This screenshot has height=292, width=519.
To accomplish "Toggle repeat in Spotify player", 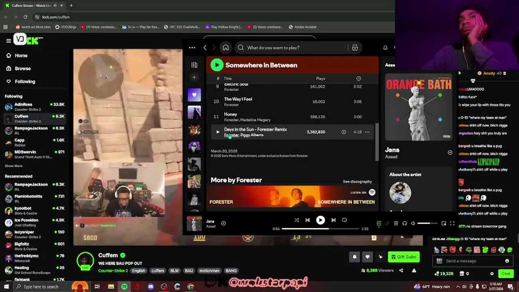I will coord(344,220).
